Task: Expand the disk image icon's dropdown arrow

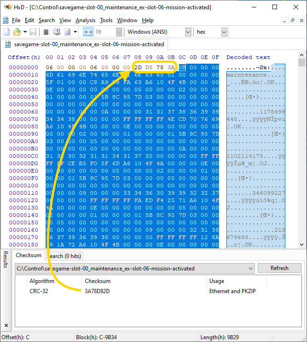Action: (76, 32)
